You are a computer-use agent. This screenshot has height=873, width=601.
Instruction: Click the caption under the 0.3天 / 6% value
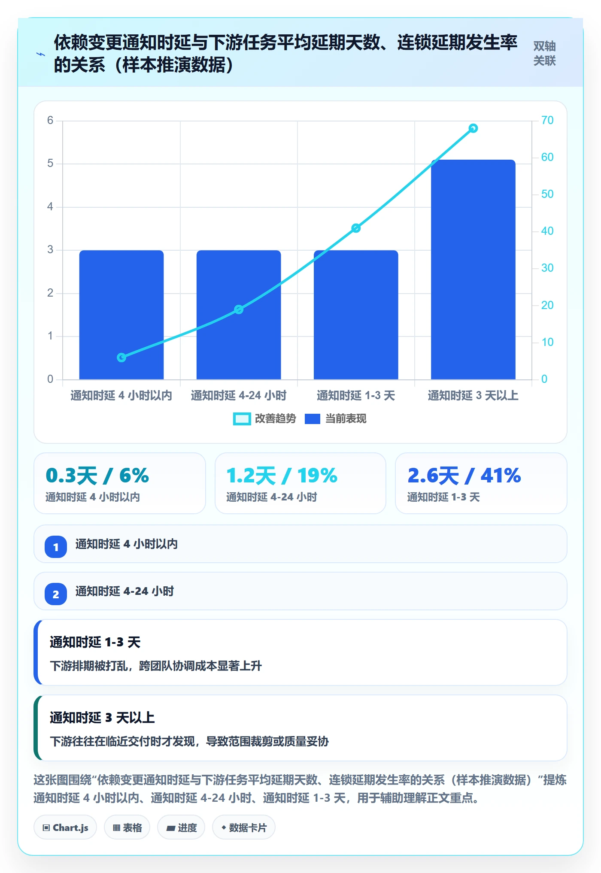tap(93, 497)
